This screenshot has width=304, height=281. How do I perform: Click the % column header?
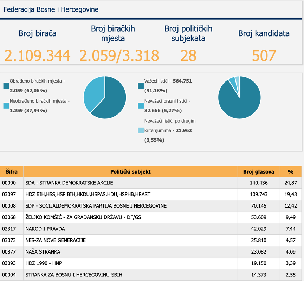click(x=291, y=171)
